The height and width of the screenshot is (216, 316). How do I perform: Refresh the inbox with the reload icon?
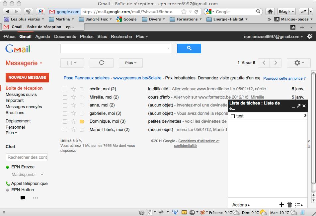tap(102, 63)
